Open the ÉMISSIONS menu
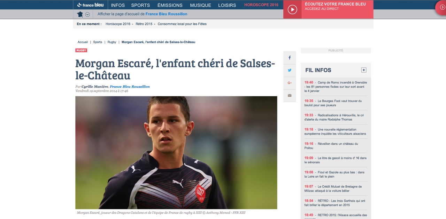The height and width of the screenshot is (219, 446). point(170,5)
